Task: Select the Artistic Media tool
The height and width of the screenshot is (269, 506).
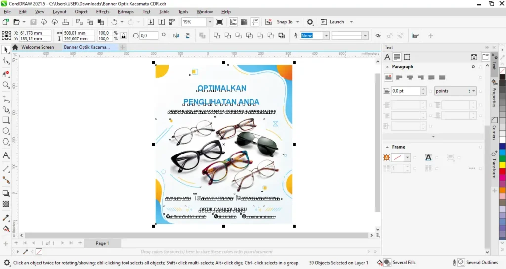Action: tap(6, 110)
